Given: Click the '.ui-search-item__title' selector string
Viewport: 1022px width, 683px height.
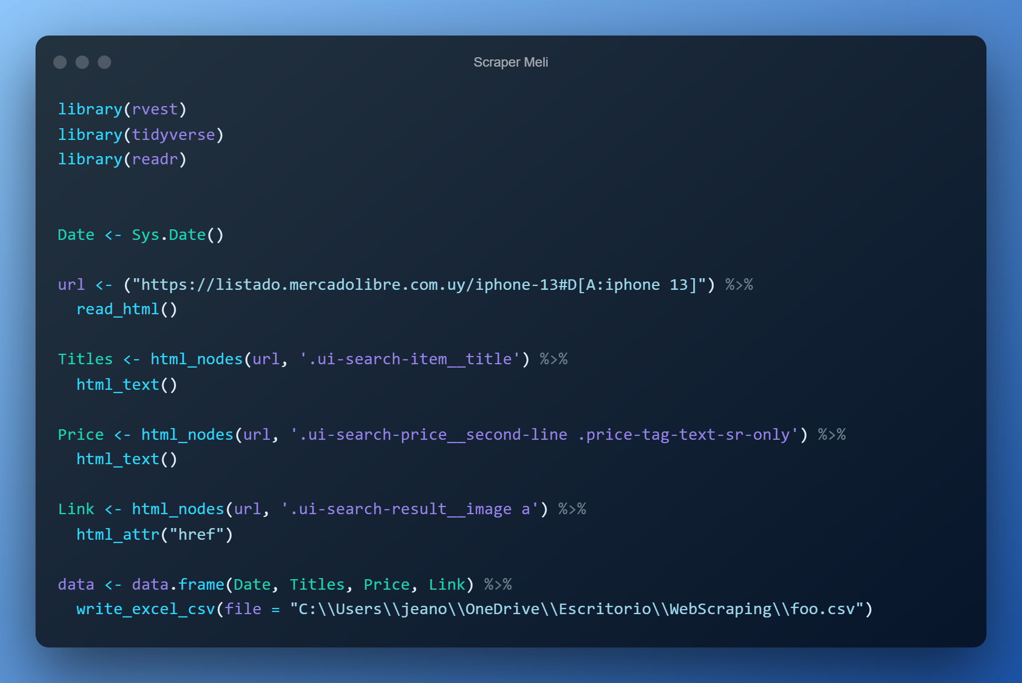Looking at the screenshot, I should tap(411, 359).
